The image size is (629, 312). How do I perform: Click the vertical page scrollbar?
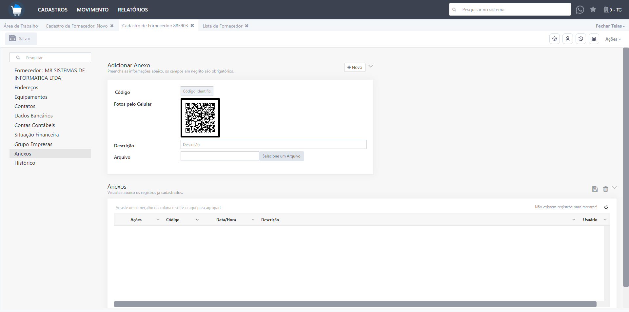point(626,167)
